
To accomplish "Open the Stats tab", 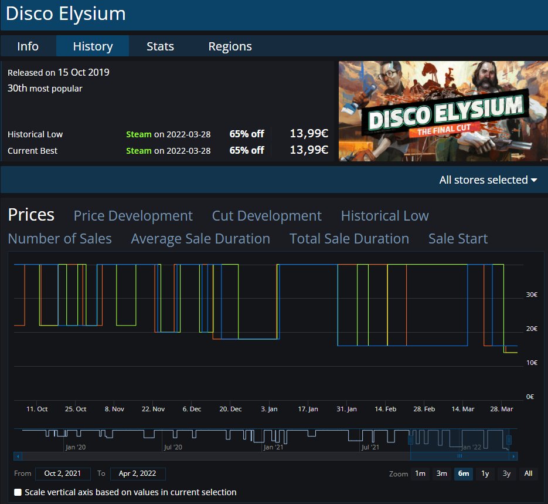I will [x=160, y=46].
